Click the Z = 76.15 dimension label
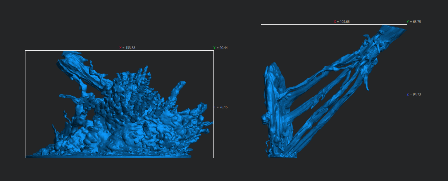448x181 pixels. pos(220,107)
